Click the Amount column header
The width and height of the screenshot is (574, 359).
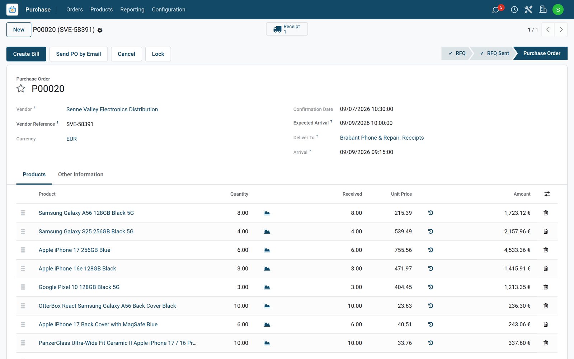tap(522, 194)
